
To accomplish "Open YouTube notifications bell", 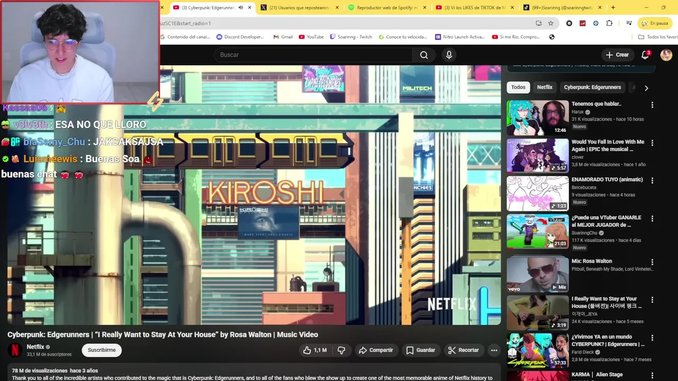I will coord(645,55).
